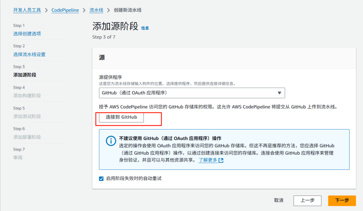Click the 源 section heading
The height and width of the screenshot is (211, 363).
[102, 58]
